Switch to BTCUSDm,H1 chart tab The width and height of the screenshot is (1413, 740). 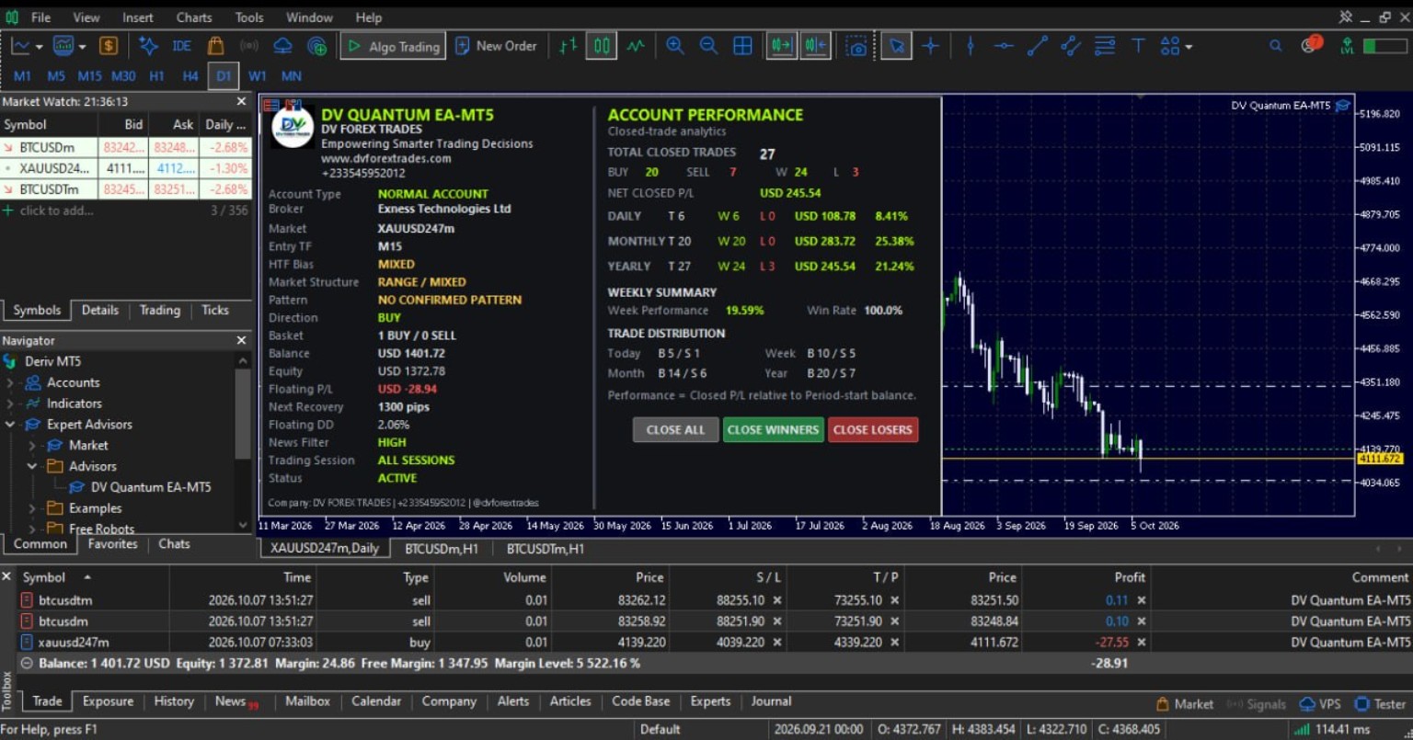(442, 549)
